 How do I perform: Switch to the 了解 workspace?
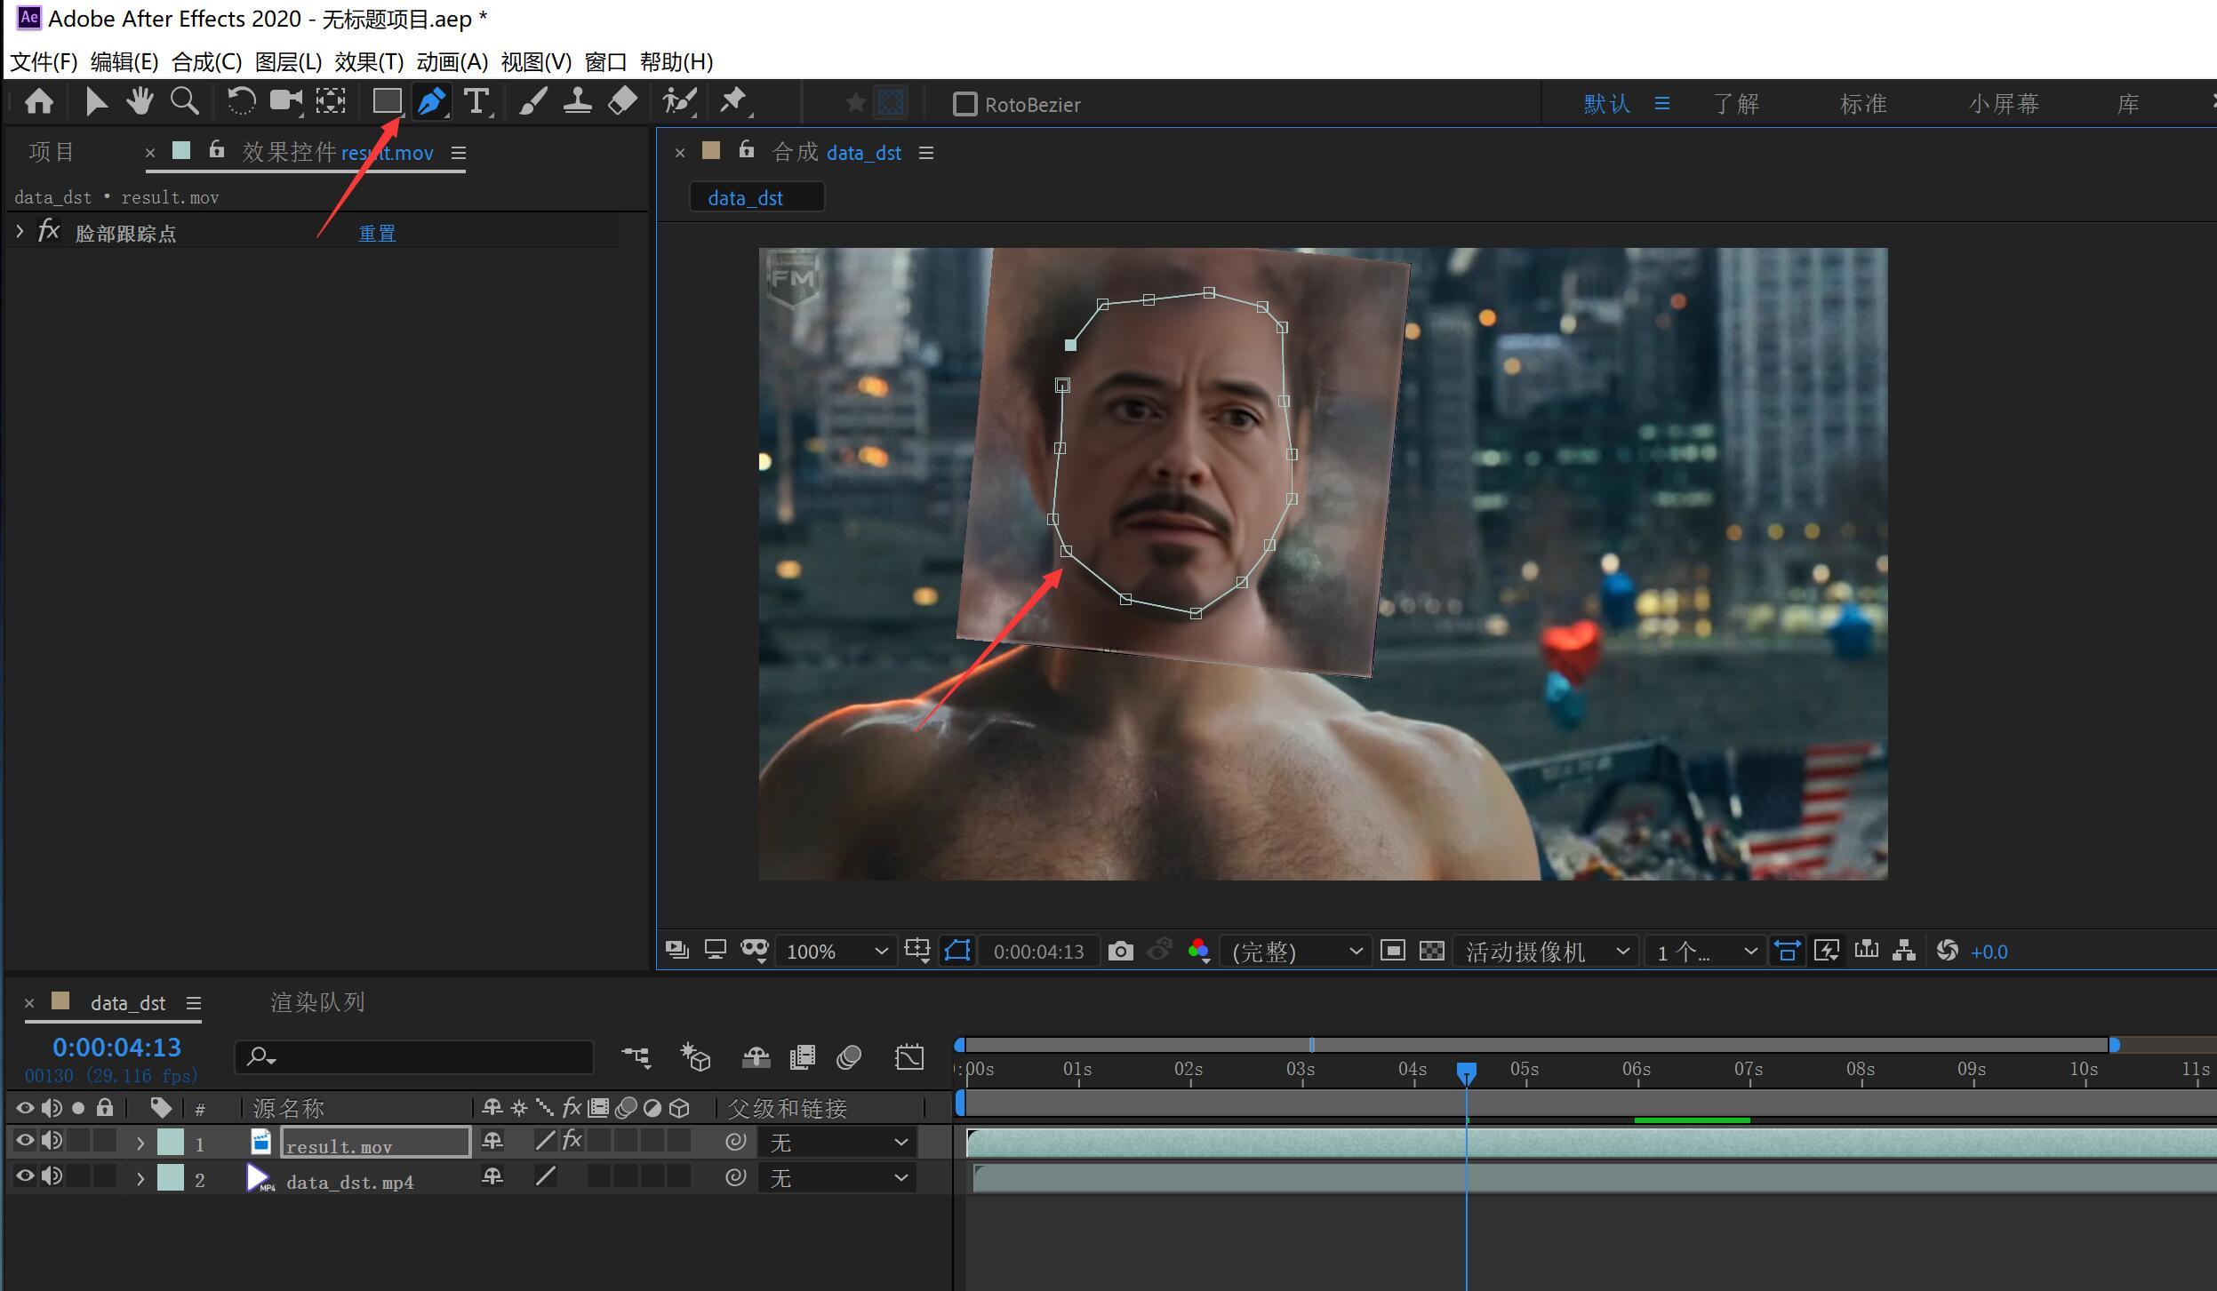(x=1735, y=104)
